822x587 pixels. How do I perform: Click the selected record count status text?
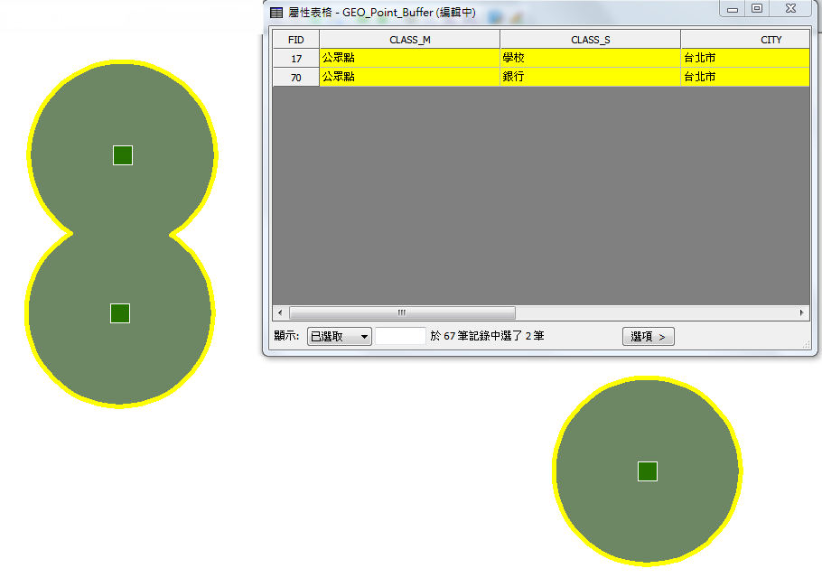point(487,336)
